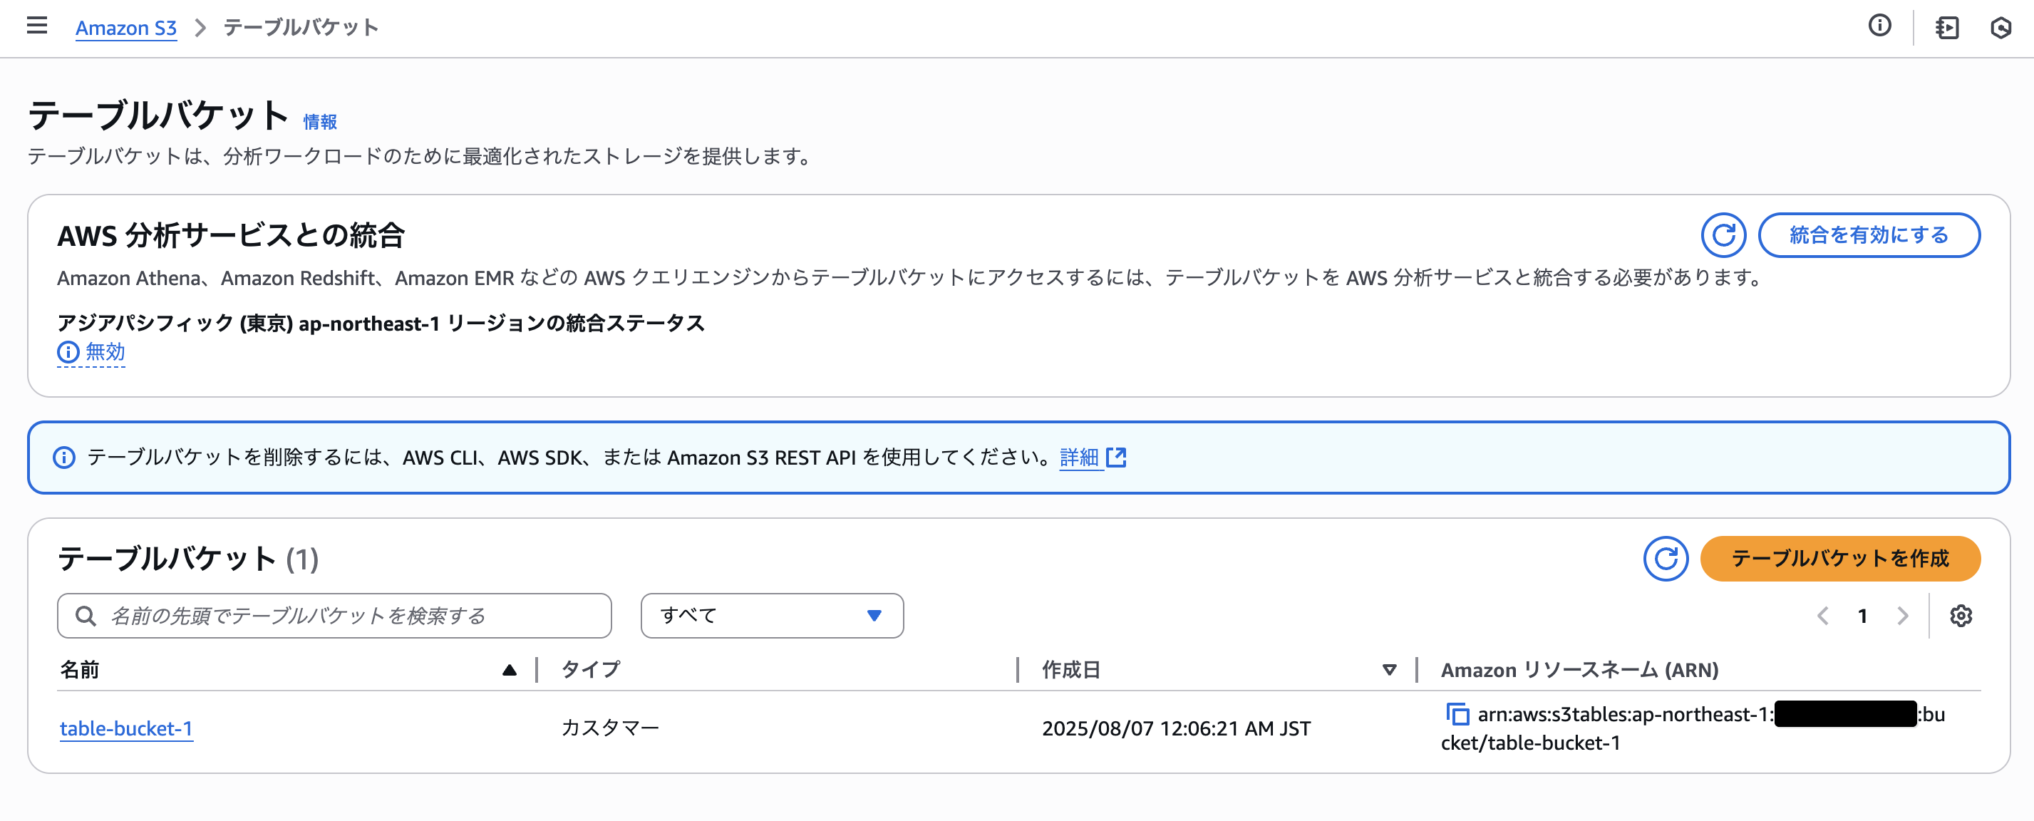Sort by 名前 column header
The height and width of the screenshot is (821, 2034).
[x=288, y=669]
